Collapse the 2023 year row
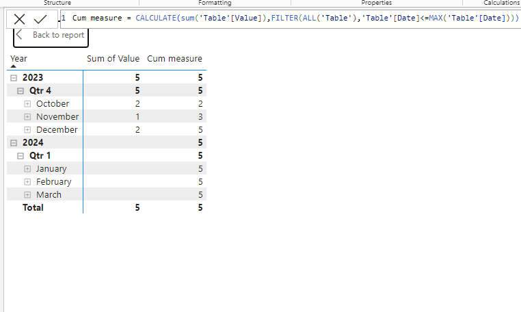The image size is (521, 312). [14, 78]
